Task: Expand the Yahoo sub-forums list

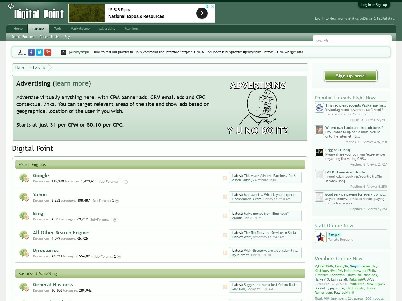Action: tap(117, 201)
